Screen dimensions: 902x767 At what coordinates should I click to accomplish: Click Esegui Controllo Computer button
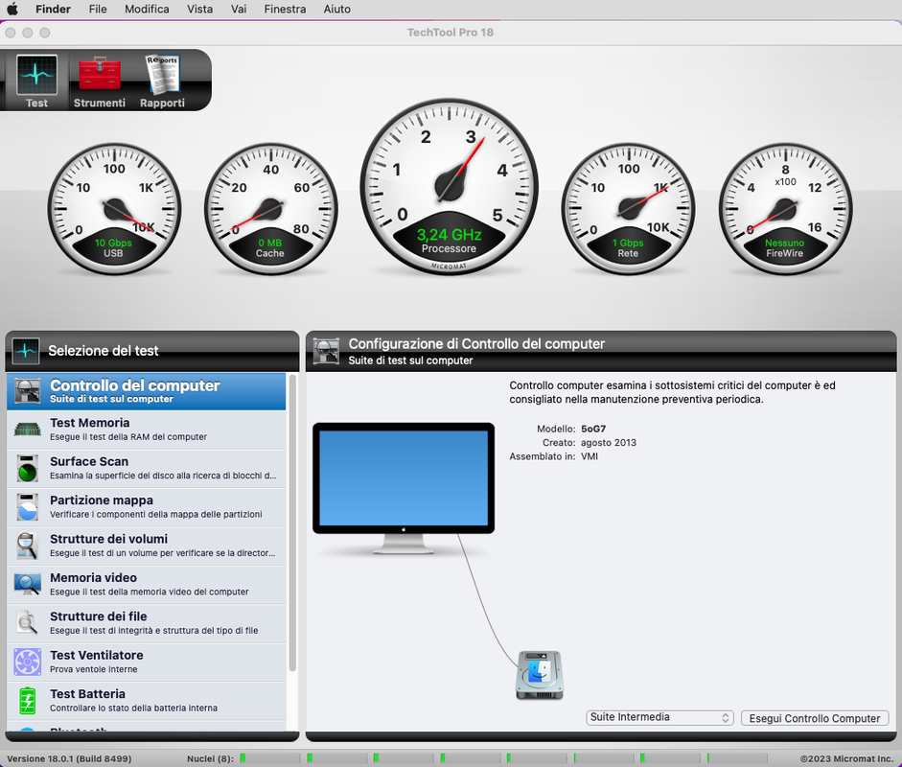pos(815,718)
